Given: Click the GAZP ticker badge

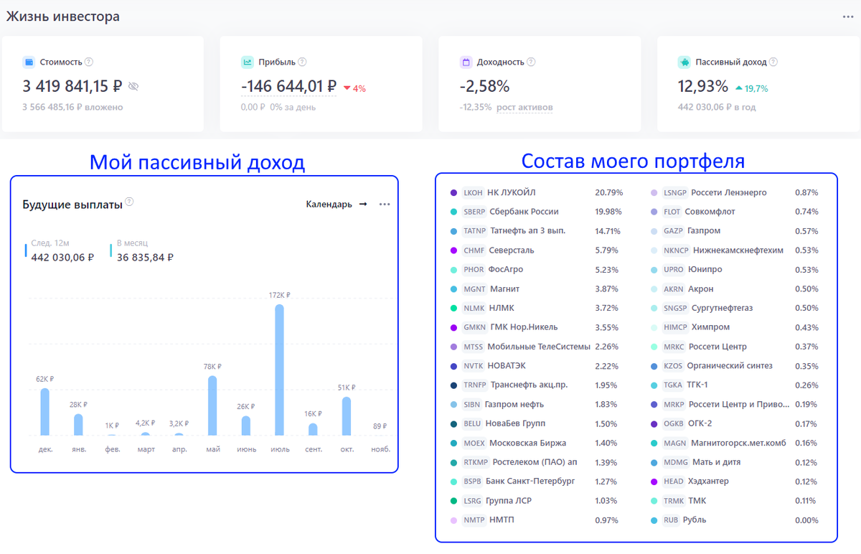Looking at the screenshot, I should pyautogui.click(x=674, y=231).
